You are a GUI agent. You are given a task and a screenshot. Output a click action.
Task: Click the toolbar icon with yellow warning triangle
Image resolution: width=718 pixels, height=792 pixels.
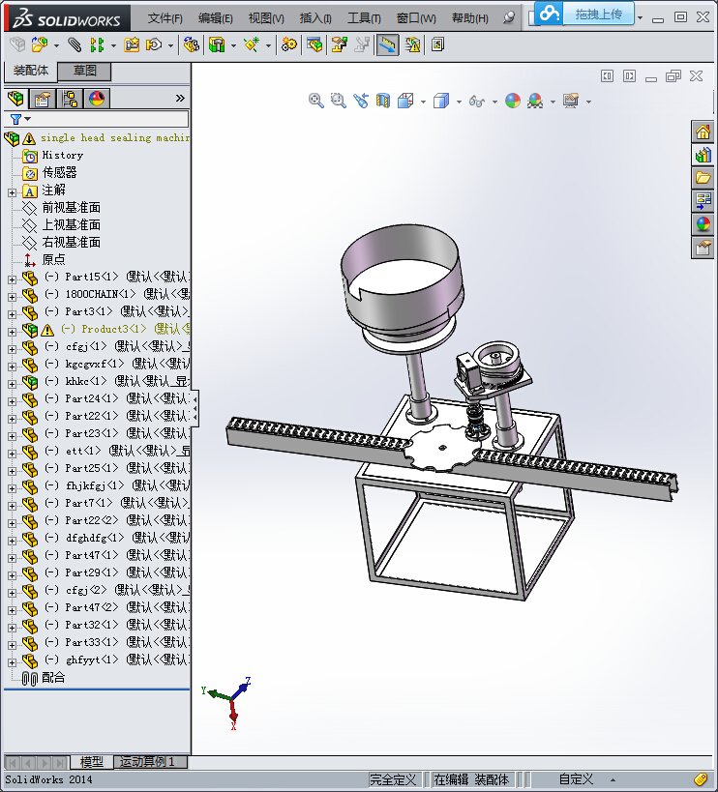point(412,44)
